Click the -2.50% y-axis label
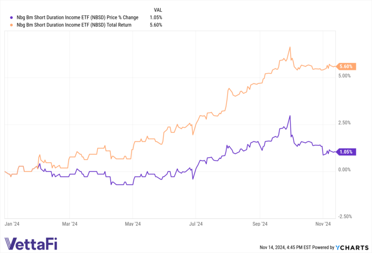The width and height of the screenshot is (372, 253). (343, 216)
